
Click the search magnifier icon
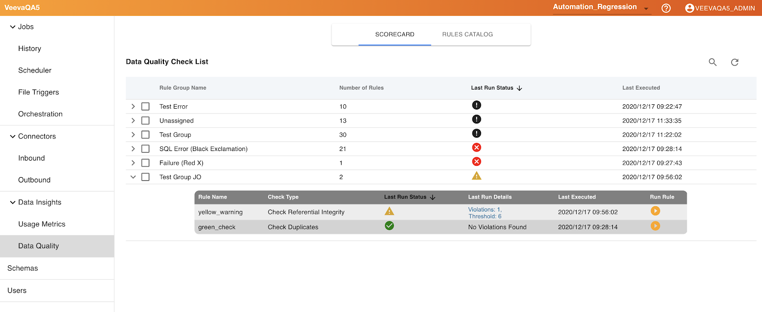[x=712, y=62]
